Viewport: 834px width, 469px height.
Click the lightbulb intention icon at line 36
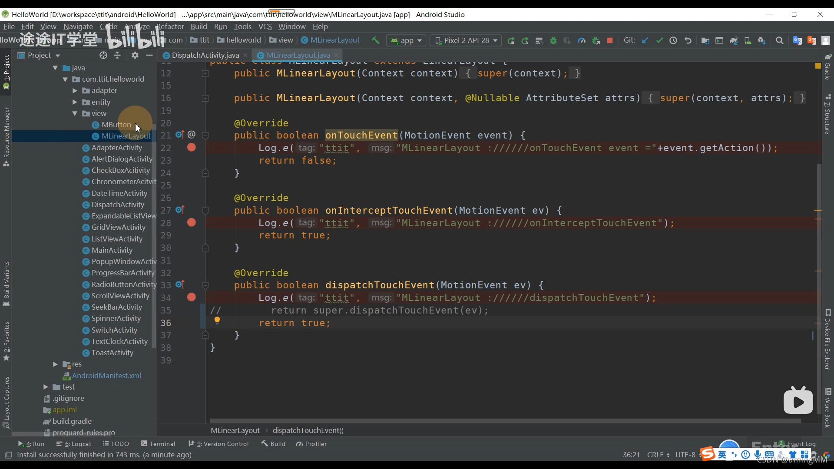217,320
